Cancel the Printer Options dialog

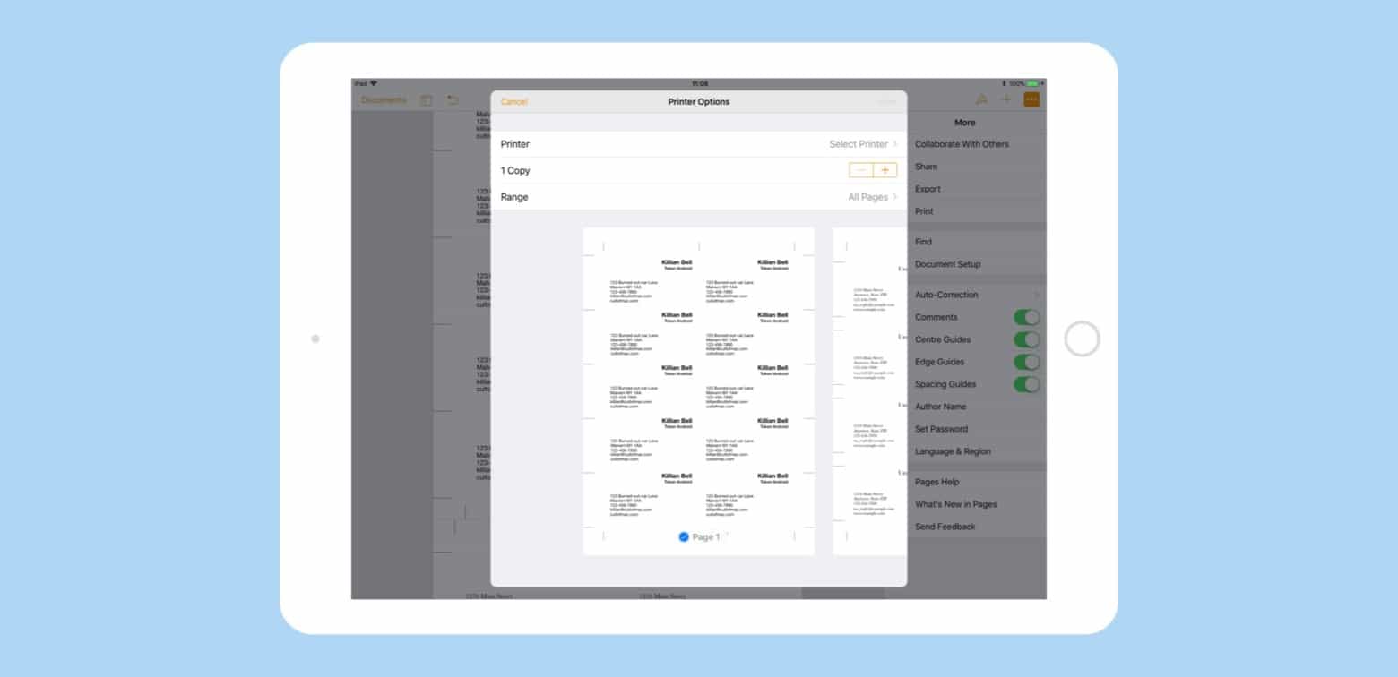point(513,102)
